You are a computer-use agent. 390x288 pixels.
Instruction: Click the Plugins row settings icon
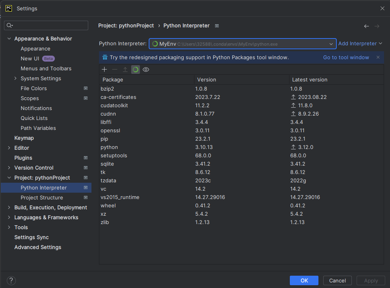[85, 158]
